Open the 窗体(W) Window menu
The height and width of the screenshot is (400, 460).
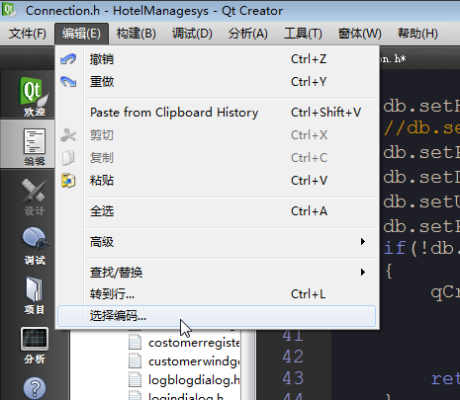360,34
